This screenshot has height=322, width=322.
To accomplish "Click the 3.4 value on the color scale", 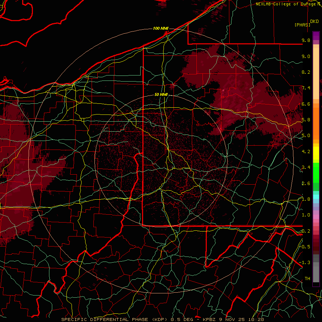I will coord(306,167).
